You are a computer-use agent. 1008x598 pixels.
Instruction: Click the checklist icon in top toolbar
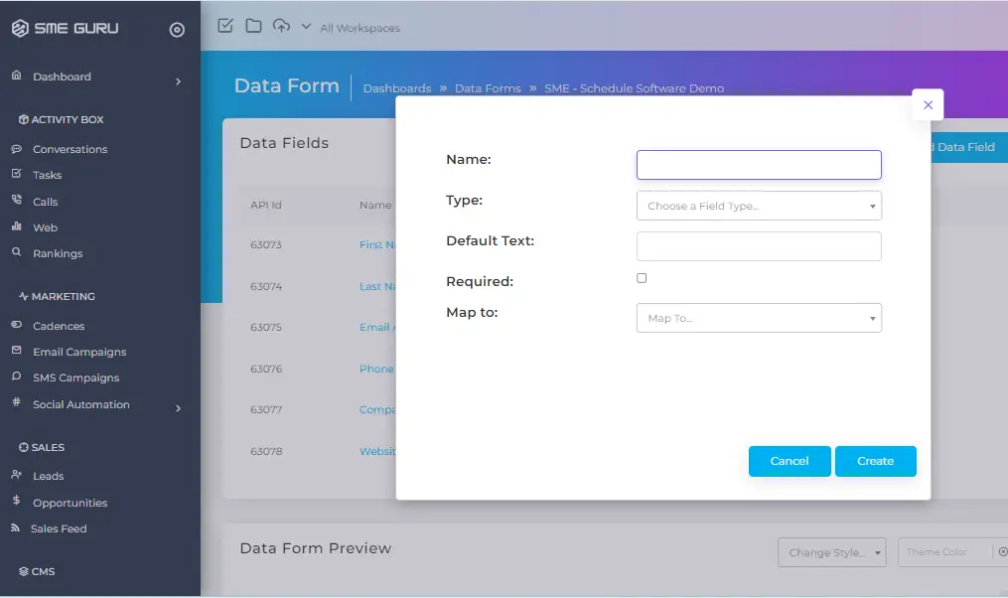[225, 26]
